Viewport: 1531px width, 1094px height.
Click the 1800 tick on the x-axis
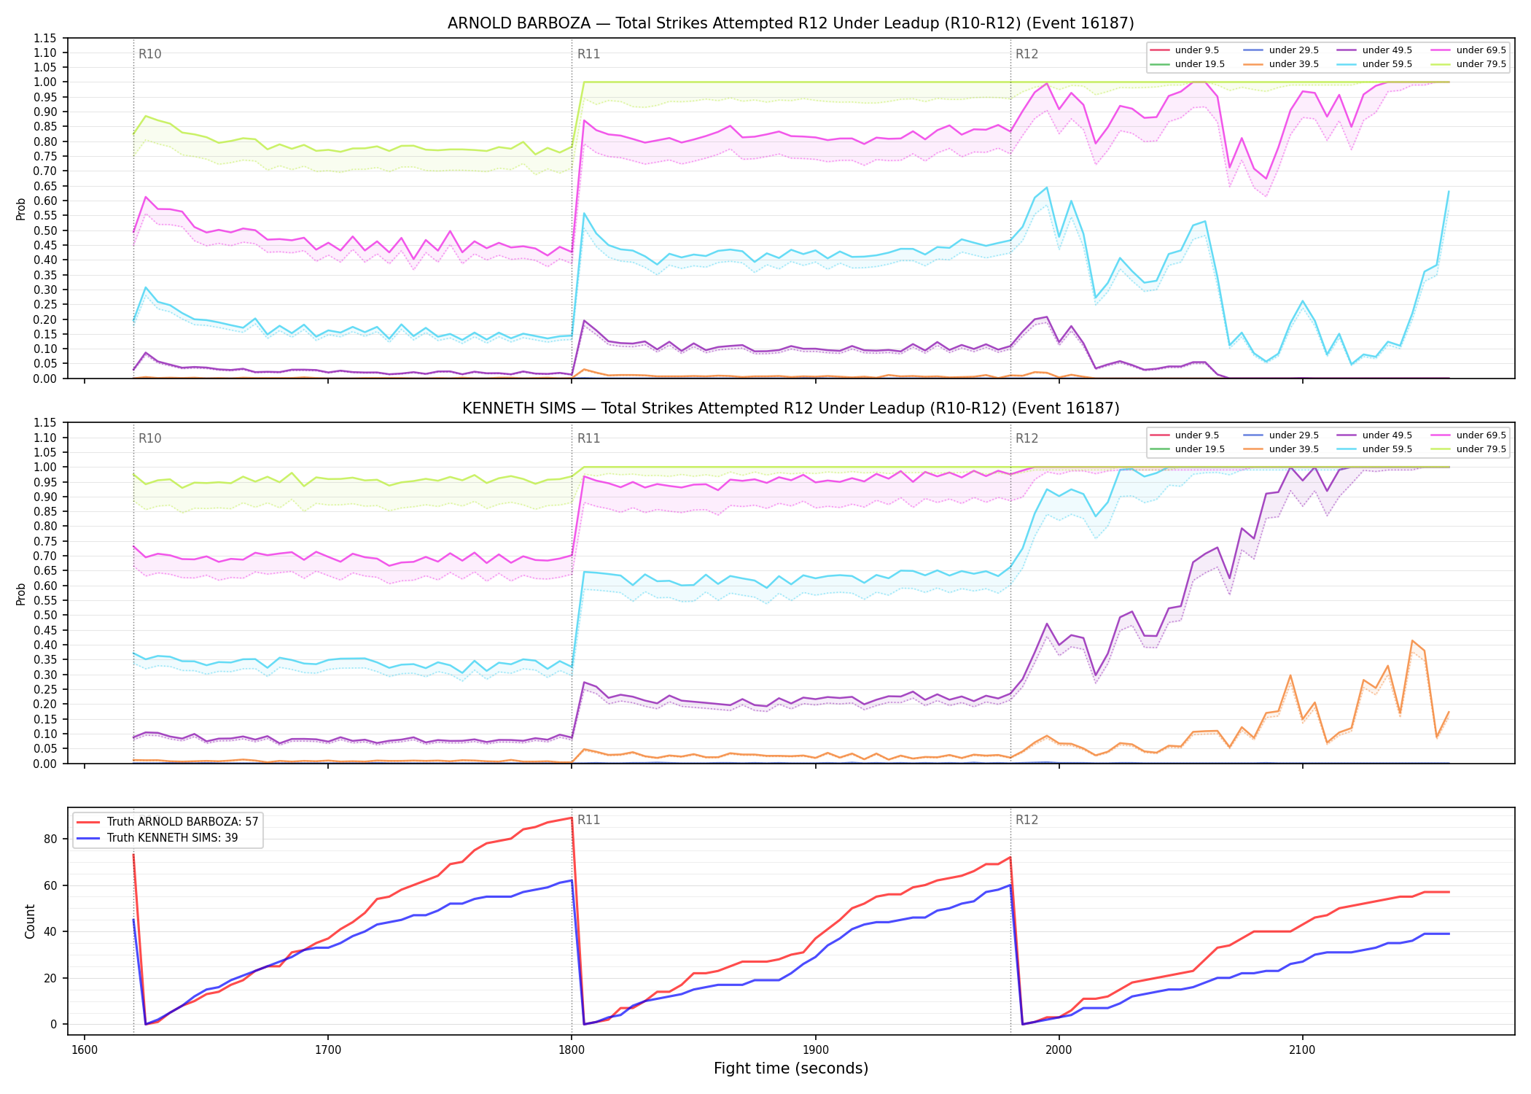[572, 1050]
